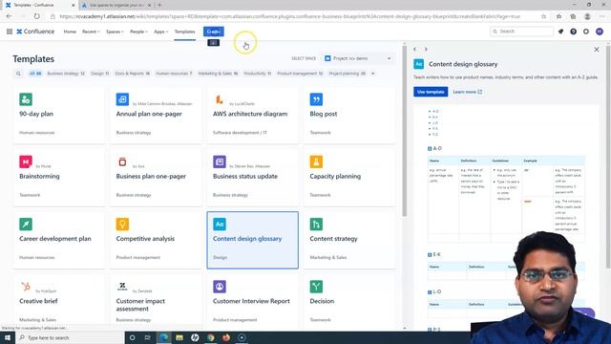Close the template preview panel
611x344 pixels.
pos(597,50)
